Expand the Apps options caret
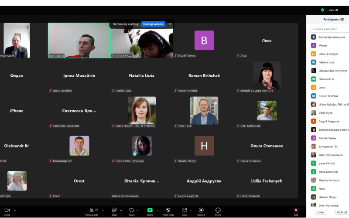 point(191,210)
